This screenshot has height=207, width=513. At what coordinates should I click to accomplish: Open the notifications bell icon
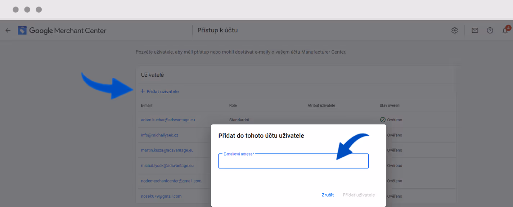(505, 30)
